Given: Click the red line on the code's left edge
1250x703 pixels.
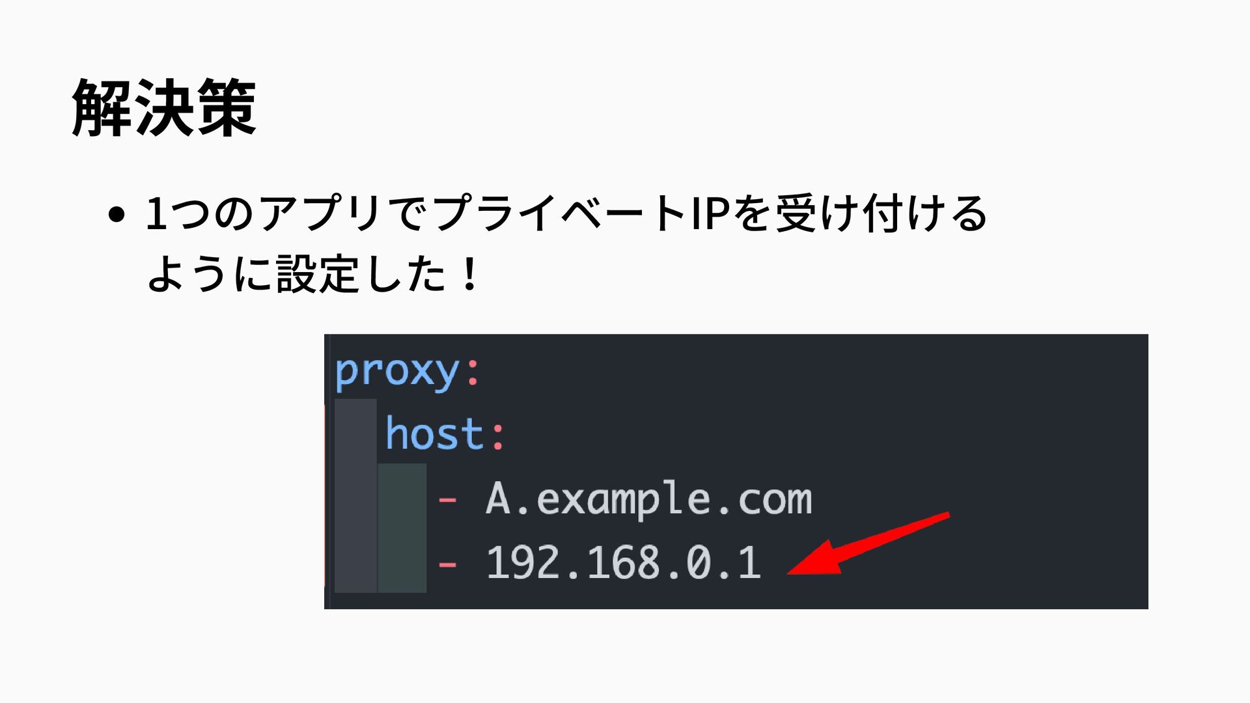Looking at the screenshot, I should [x=325, y=495].
